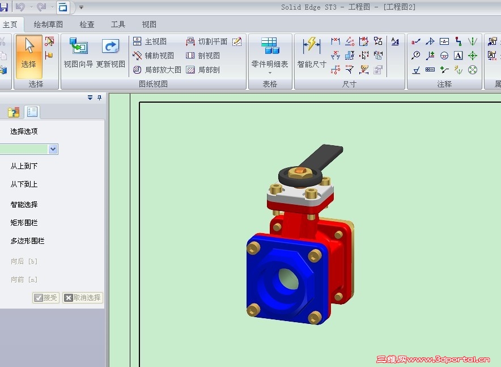Open the selection options combo box

tap(29, 149)
